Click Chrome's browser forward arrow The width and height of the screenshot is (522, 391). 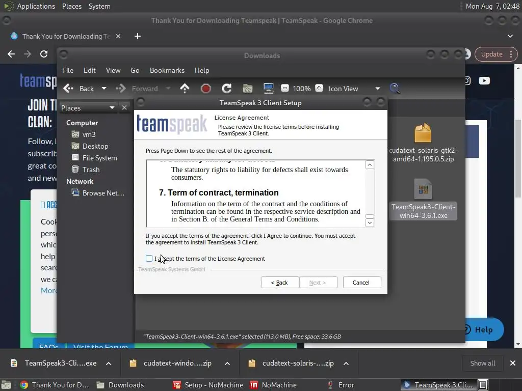coord(28,54)
